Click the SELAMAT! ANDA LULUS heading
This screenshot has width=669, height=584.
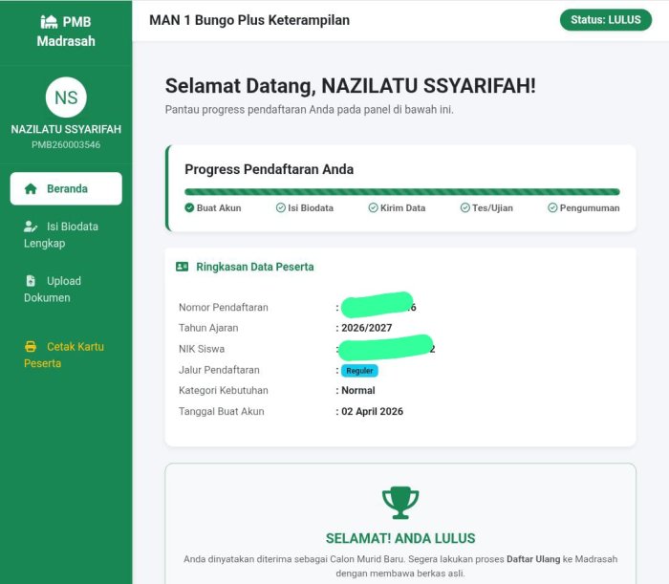coord(400,538)
